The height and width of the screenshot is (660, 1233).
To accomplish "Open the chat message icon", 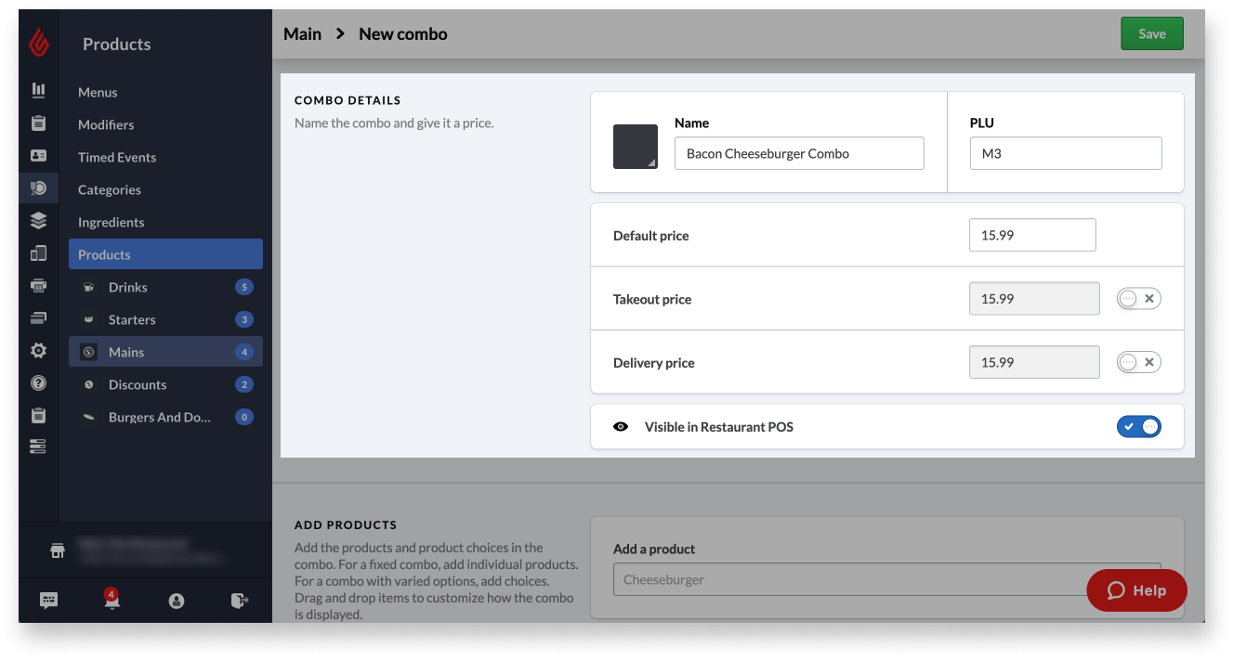I will tap(48, 600).
